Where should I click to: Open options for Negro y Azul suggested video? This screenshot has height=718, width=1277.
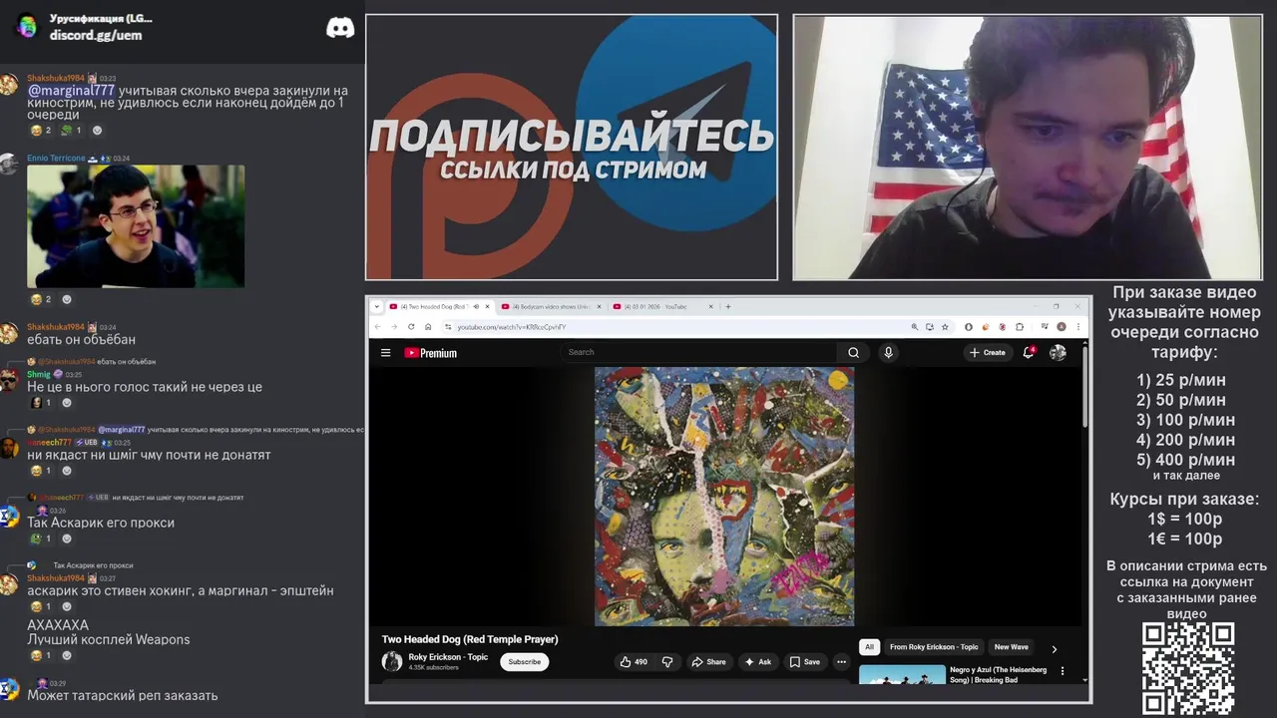point(1062,671)
